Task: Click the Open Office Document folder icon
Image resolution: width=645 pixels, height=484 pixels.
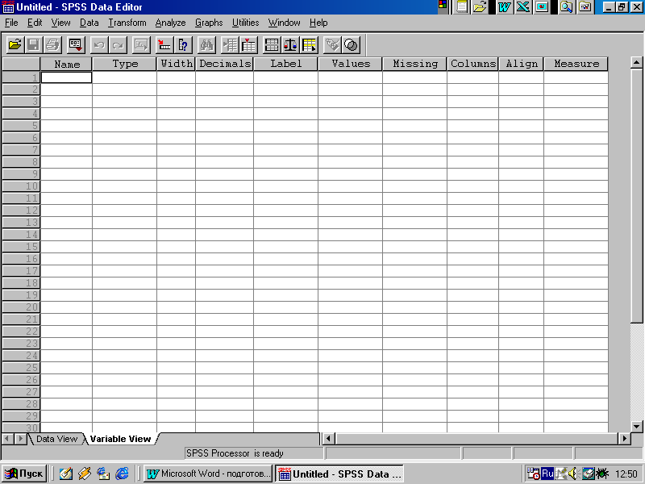Action: [x=480, y=7]
